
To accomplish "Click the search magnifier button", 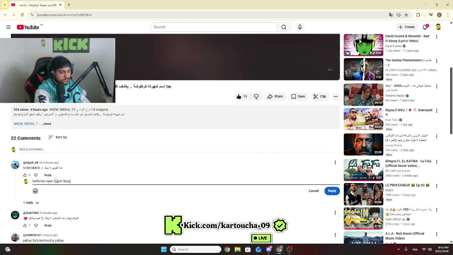I will tap(284, 27).
